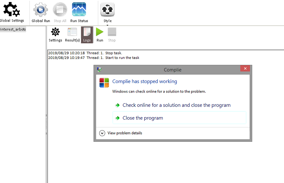Click the Style theme icon

pos(107,10)
